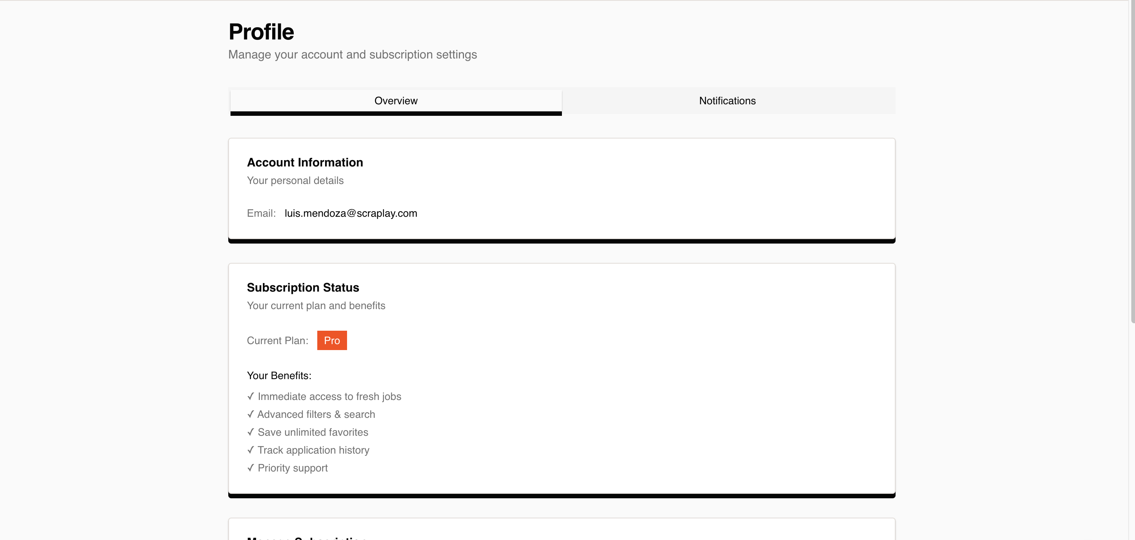
Task: Click the Current Plan label
Action: pyautogui.click(x=277, y=340)
